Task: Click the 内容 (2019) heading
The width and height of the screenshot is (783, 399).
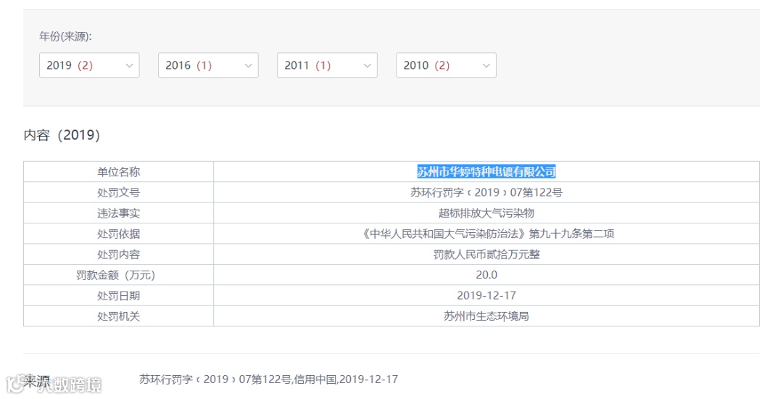Action: pos(62,135)
